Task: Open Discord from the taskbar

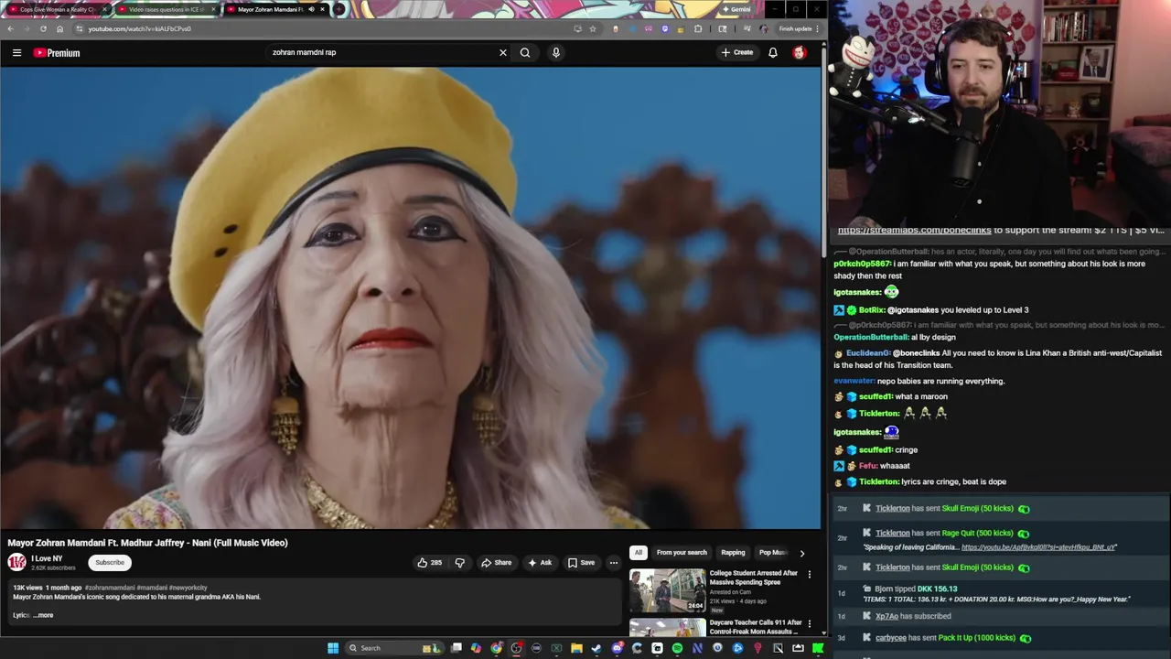Action: click(618, 648)
